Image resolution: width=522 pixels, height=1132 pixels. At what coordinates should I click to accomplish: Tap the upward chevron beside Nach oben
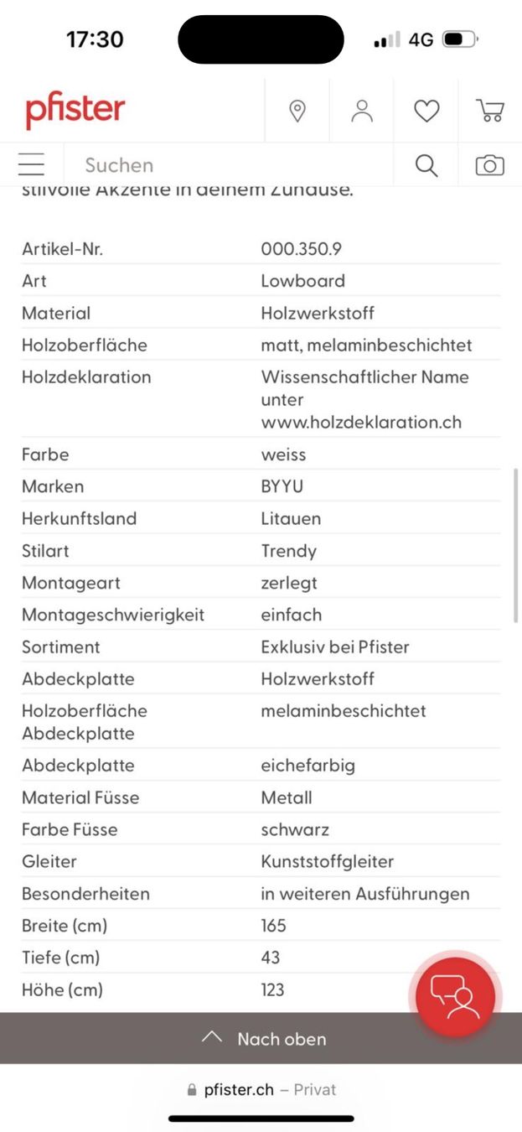pos(212,1037)
